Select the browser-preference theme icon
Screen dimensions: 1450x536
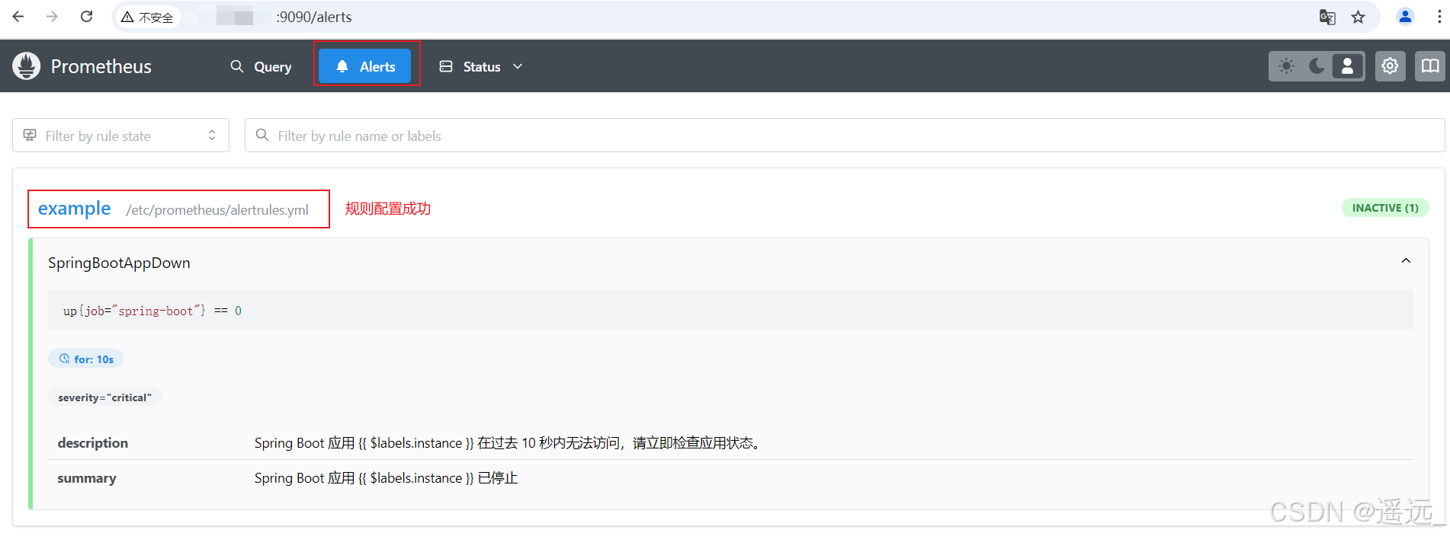coord(1347,66)
